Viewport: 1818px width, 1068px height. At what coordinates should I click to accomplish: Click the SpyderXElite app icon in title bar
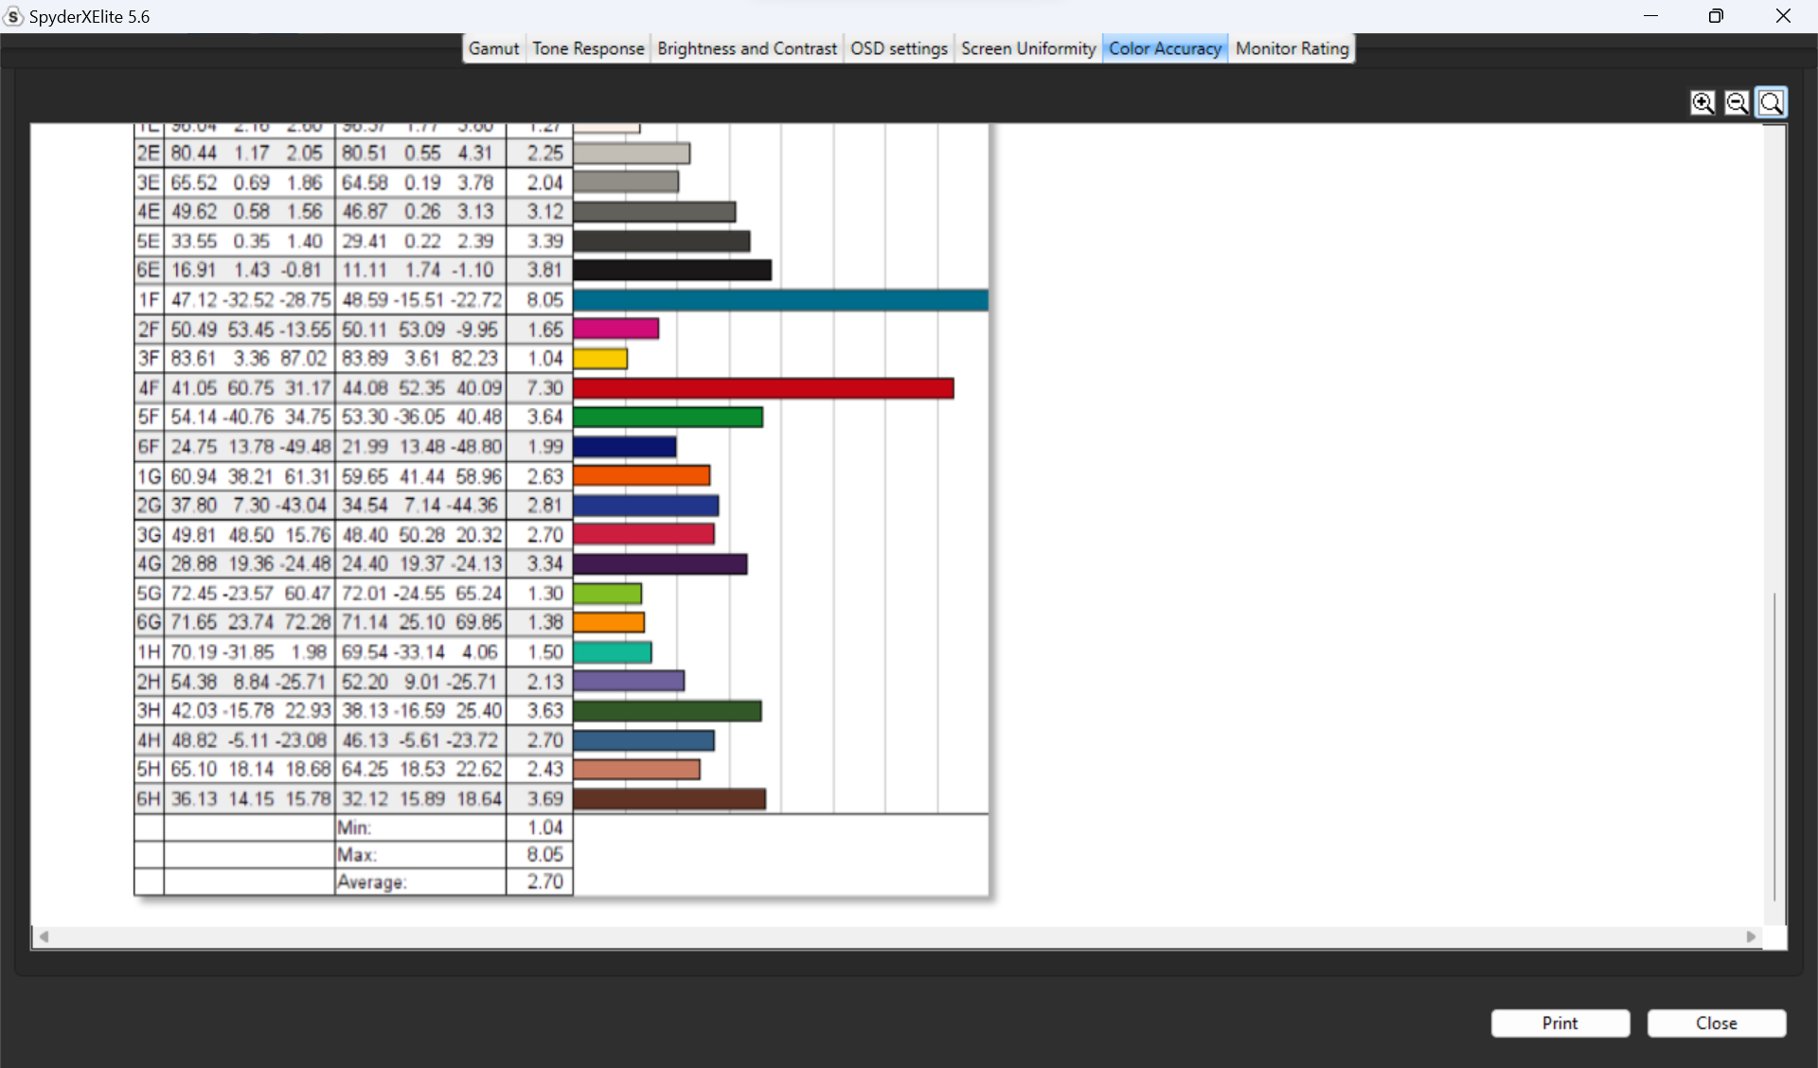pyautogui.click(x=13, y=16)
